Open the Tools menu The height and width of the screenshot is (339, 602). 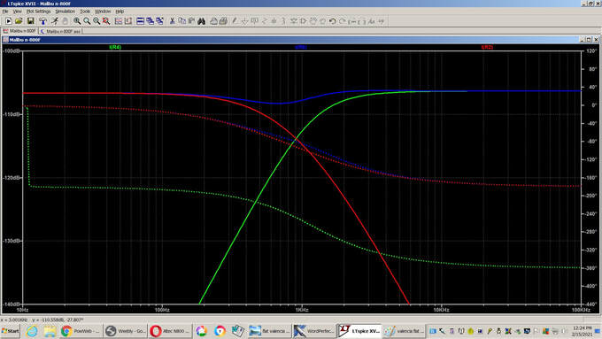tap(85, 12)
